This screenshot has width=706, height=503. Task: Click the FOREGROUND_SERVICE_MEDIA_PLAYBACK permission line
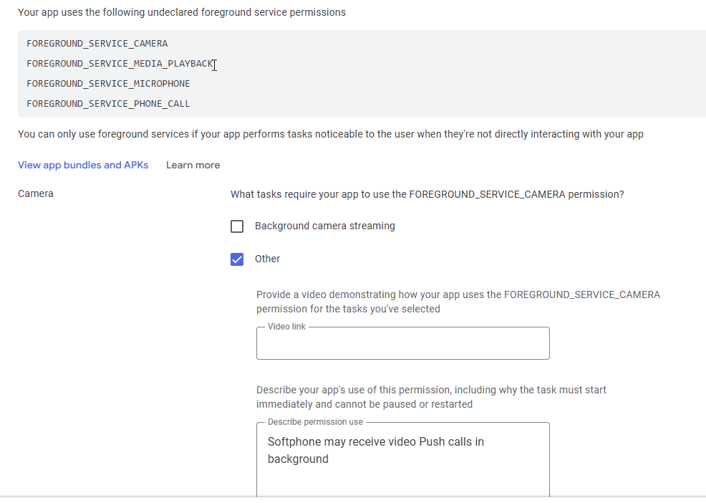[120, 64]
